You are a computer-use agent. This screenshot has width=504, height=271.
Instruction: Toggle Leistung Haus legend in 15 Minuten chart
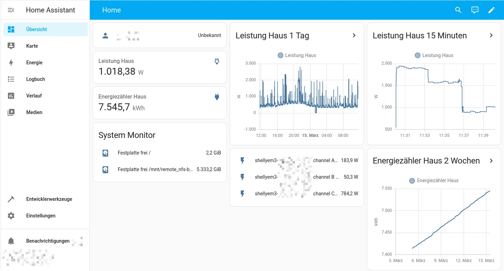pyautogui.click(x=434, y=55)
